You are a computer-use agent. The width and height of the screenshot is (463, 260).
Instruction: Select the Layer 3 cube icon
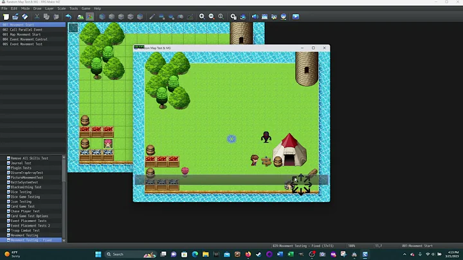click(131, 17)
